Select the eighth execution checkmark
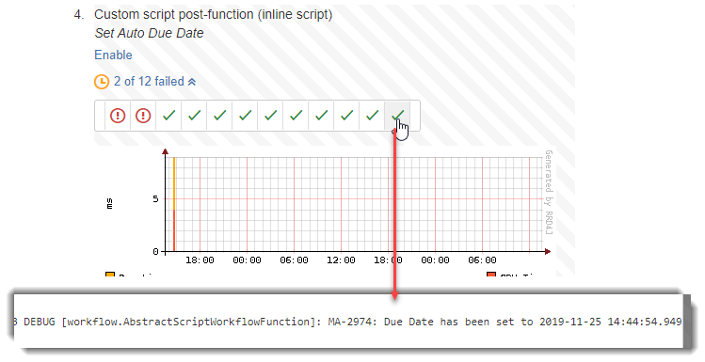Viewport: 705px width, 362px height. coord(296,116)
